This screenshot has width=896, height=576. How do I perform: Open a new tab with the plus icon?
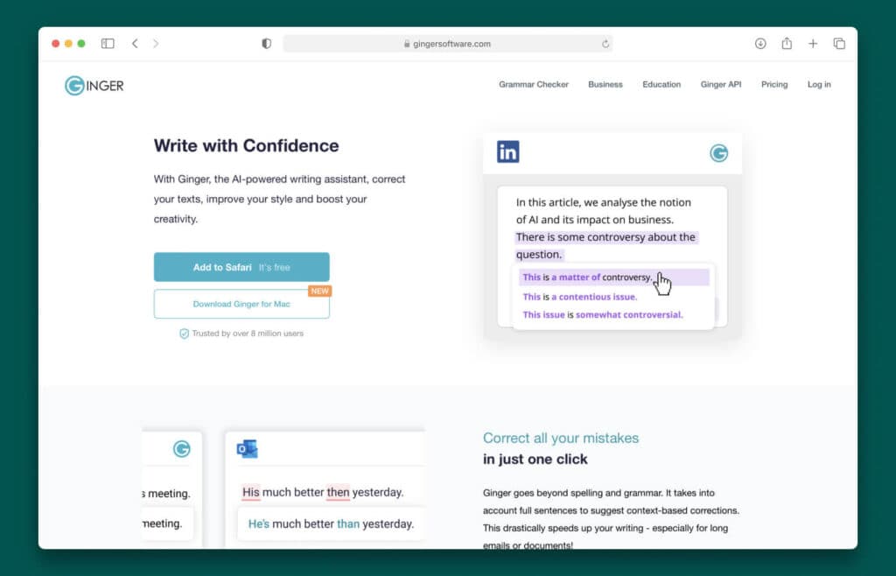click(813, 44)
